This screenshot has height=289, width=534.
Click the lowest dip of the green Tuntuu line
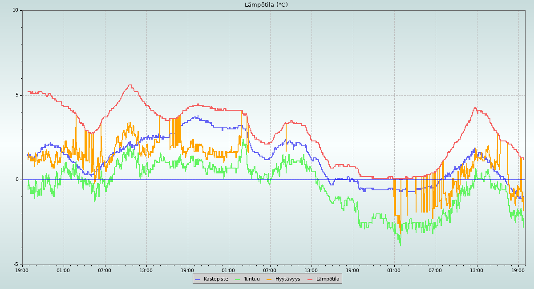pos(400,245)
